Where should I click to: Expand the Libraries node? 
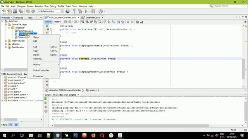pyautogui.click(x=6, y=44)
